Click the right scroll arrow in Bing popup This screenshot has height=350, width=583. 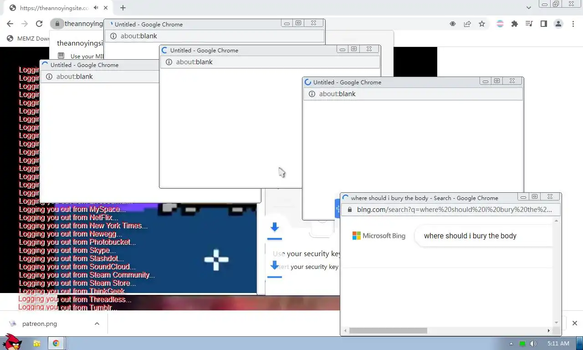548,330
